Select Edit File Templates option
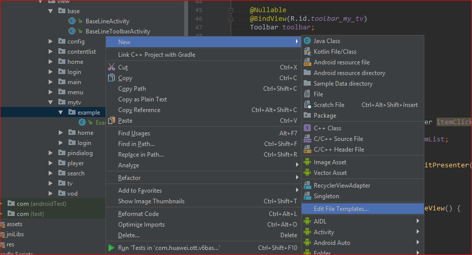The image size is (472, 255). [341, 208]
